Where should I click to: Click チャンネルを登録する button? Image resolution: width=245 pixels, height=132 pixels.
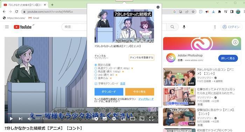(141, 58)
